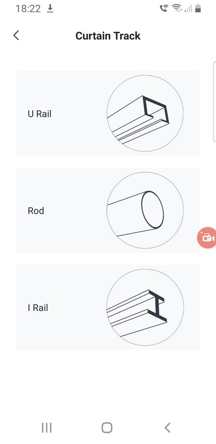Tap the back arrow beside Curtain Track

pos(16,36)
